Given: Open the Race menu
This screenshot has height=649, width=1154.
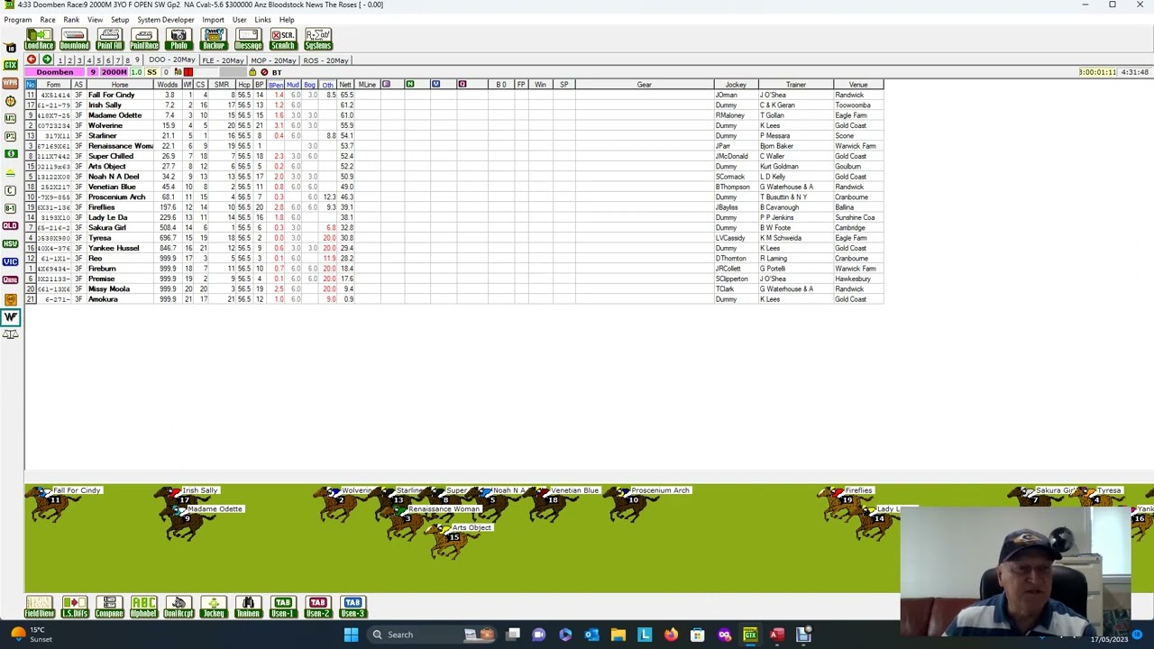Looking at the screenshot, I should tap(48, 20).
